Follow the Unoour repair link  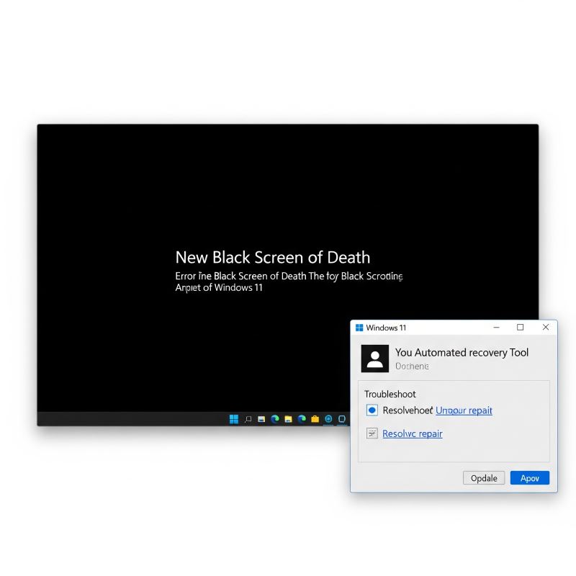(x=464, y=410)
